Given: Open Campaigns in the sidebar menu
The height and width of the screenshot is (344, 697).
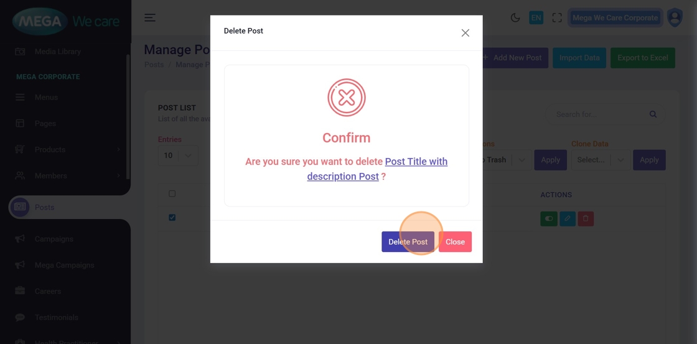Looking at the screenshot, I should [54, 239].
